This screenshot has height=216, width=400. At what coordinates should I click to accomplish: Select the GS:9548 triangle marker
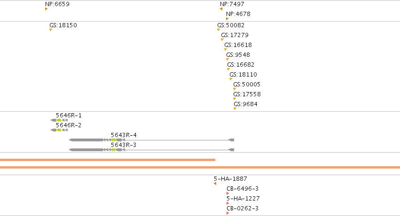(227, 60)
